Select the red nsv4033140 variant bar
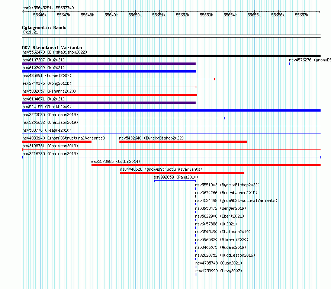 click(x=57, y=142)
